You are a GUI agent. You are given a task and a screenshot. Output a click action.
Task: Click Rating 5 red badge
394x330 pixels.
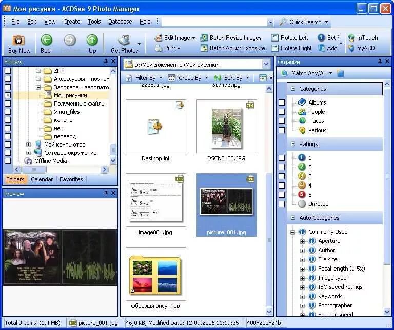coord(302,195)
